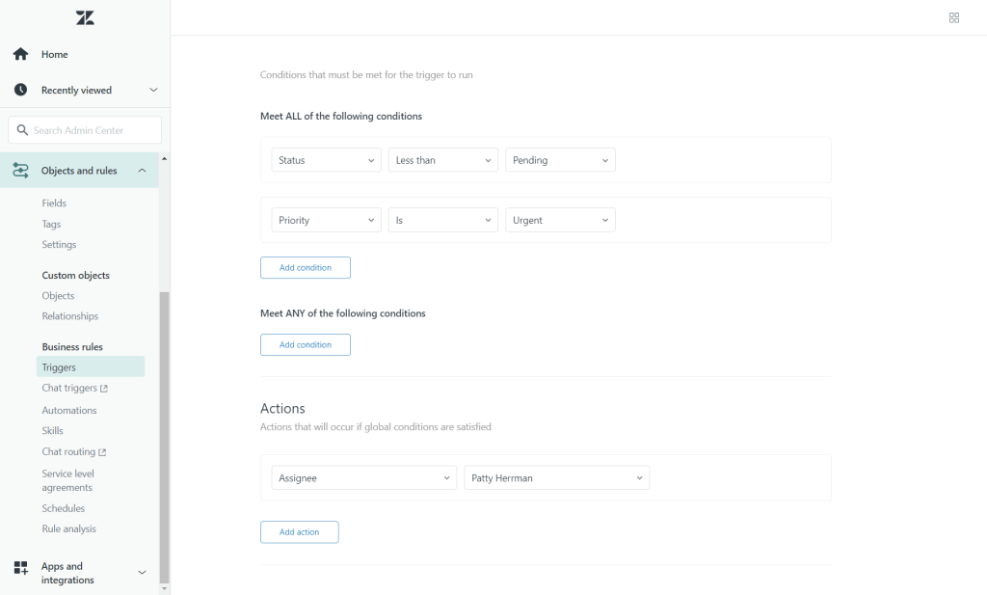The height and width of the screenshot is (595, 987).
Task: Collapse the Recently viewed section
Action: 152,90
